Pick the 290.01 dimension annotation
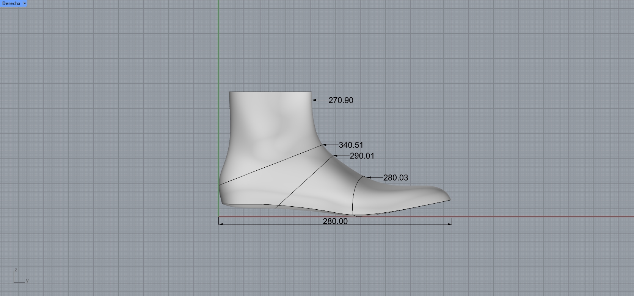Viewport: 634px width, 296px height. click(x=362, y=156)
